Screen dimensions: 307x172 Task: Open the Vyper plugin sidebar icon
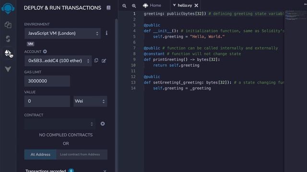coord(8,69)
